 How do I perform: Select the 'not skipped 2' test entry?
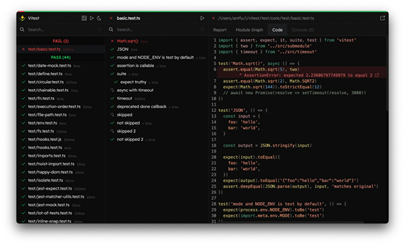pyautogui.click(x=157, y=140)
